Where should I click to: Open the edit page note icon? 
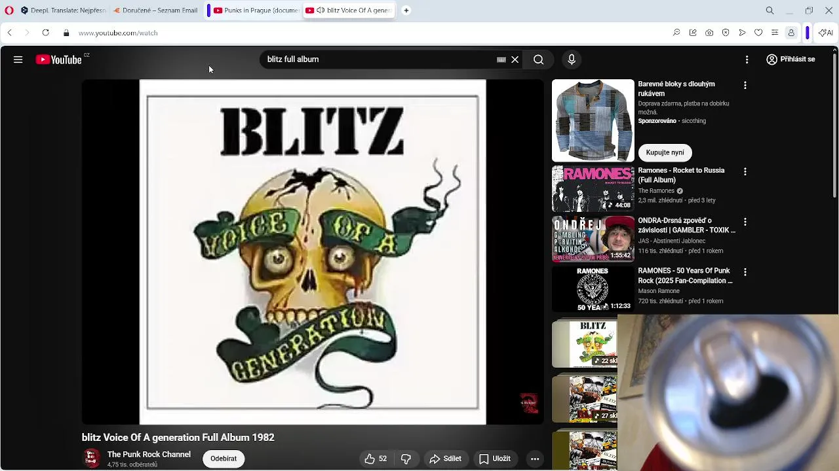click(x=693, y=33)
